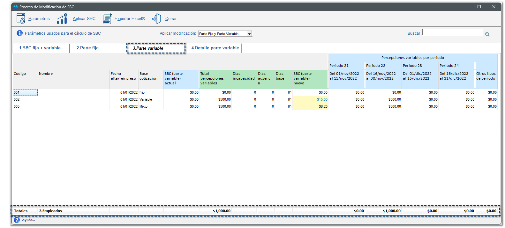Click the magnifier search icon
This screenshot has width=505, height=228.
487,34
